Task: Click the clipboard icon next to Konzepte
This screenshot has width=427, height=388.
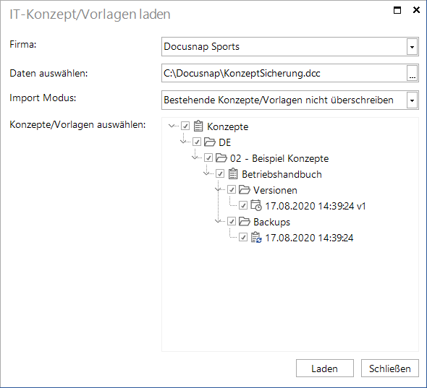Action: point(198,126)
